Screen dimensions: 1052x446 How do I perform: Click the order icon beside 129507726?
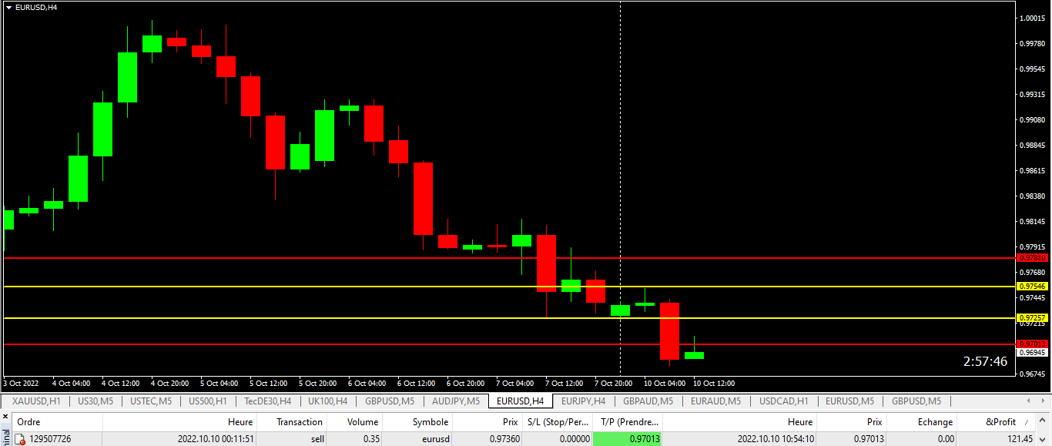(x=21, y=439)
